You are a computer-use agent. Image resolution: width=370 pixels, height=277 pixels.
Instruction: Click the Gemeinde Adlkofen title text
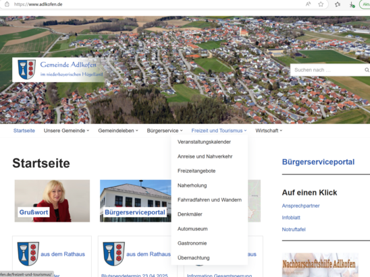click(x=68, y=65)
